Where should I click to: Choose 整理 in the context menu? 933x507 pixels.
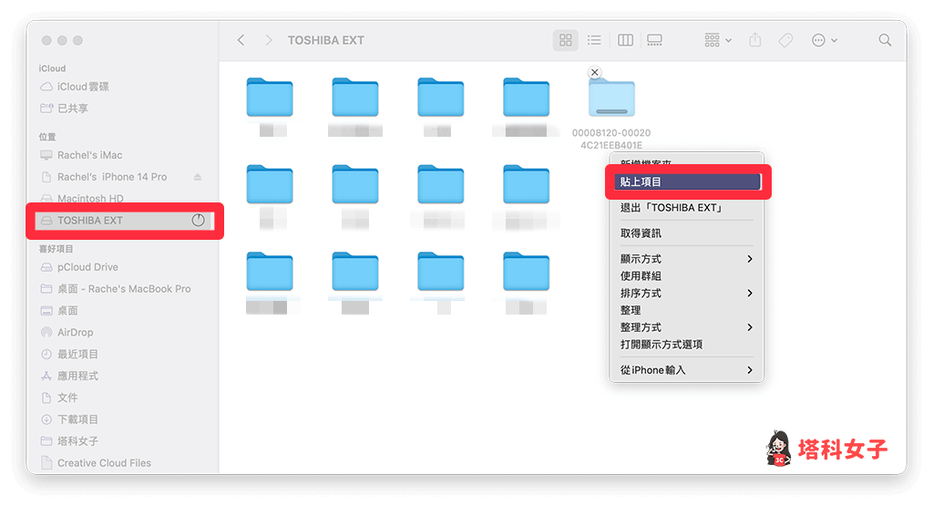(x=686, y=310)
